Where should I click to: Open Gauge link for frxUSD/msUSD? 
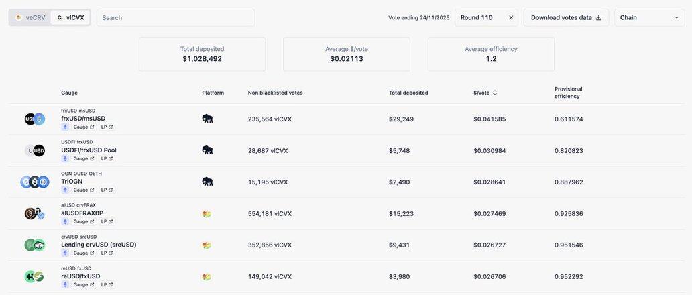point(84,127)
